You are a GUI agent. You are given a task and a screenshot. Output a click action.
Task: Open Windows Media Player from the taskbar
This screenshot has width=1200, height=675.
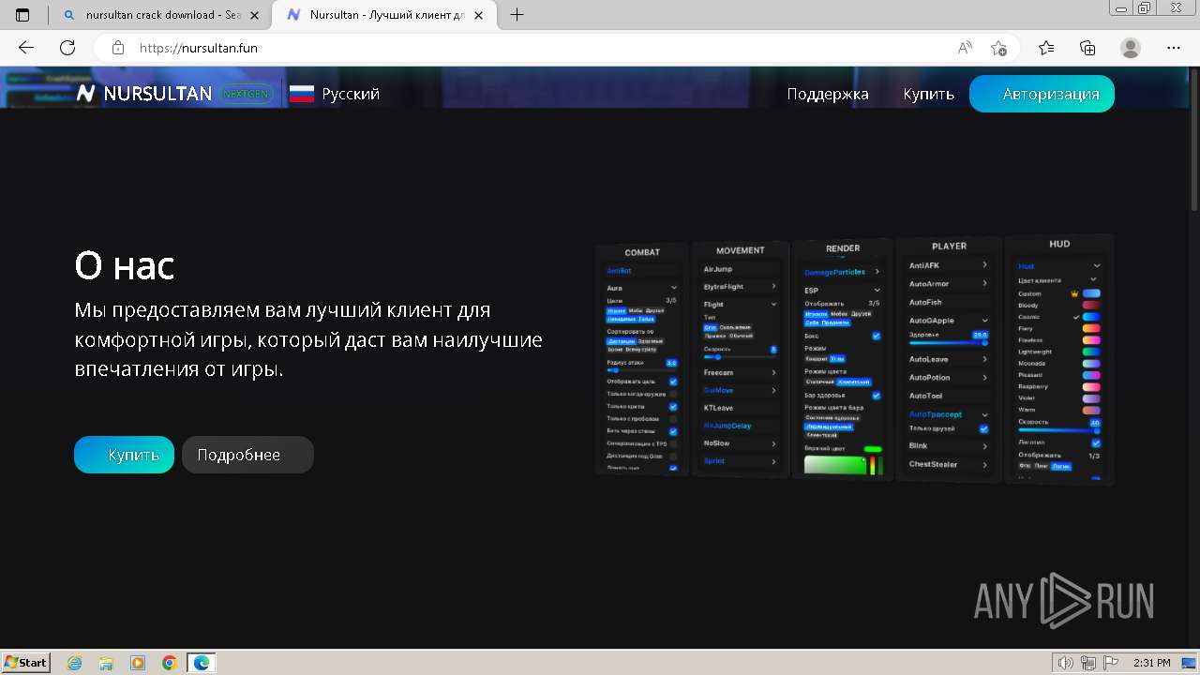coord(138,663)
